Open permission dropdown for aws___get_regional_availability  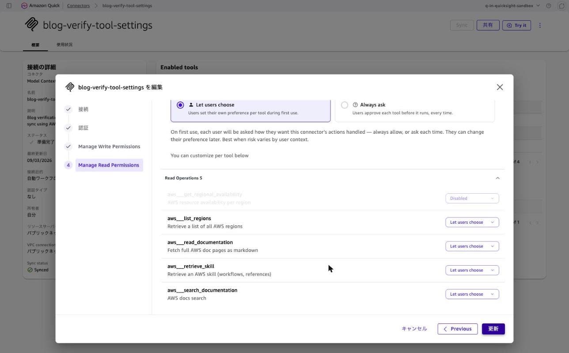pyautogui.click(x=472, y=198)
